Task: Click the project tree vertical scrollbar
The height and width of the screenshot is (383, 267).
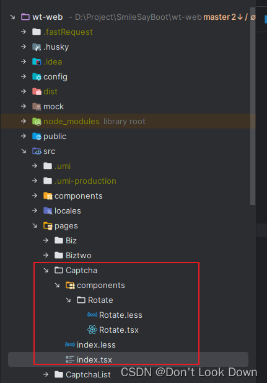Action: point(253,106)
